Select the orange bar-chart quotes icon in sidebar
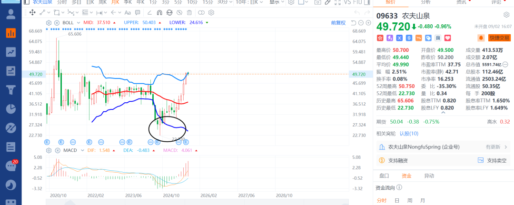 tap(11, 33)
